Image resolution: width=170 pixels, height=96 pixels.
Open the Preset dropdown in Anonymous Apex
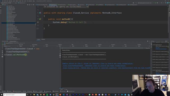coord(11,46)
